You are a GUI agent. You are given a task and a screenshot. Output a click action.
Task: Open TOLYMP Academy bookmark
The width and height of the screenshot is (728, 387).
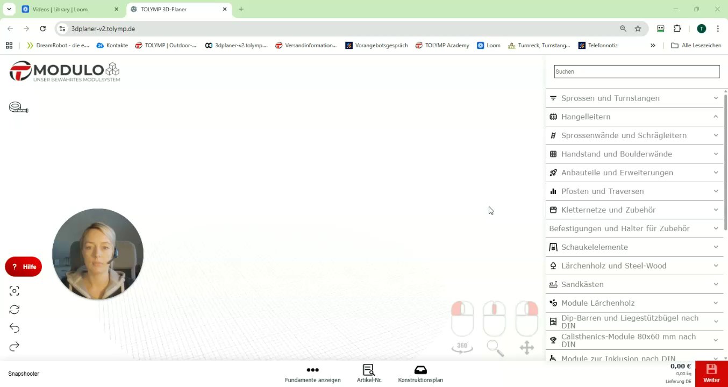442,46
